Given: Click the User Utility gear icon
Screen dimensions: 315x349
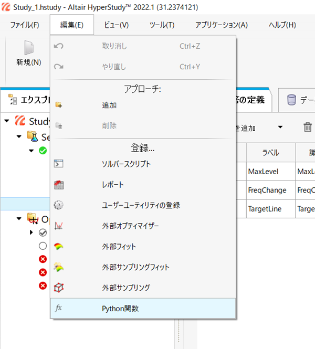Looking at the screenshot, I should click(x=59, y=205).
